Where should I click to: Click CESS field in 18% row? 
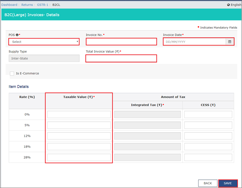pyautogui.click(x=208, y=146)
